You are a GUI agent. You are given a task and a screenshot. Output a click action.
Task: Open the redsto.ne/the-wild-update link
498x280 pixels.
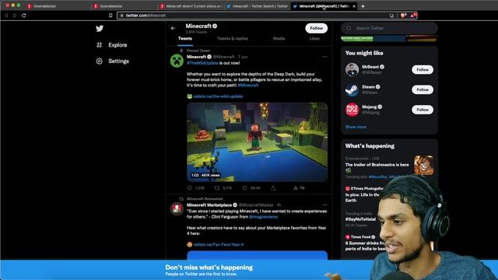218,96
